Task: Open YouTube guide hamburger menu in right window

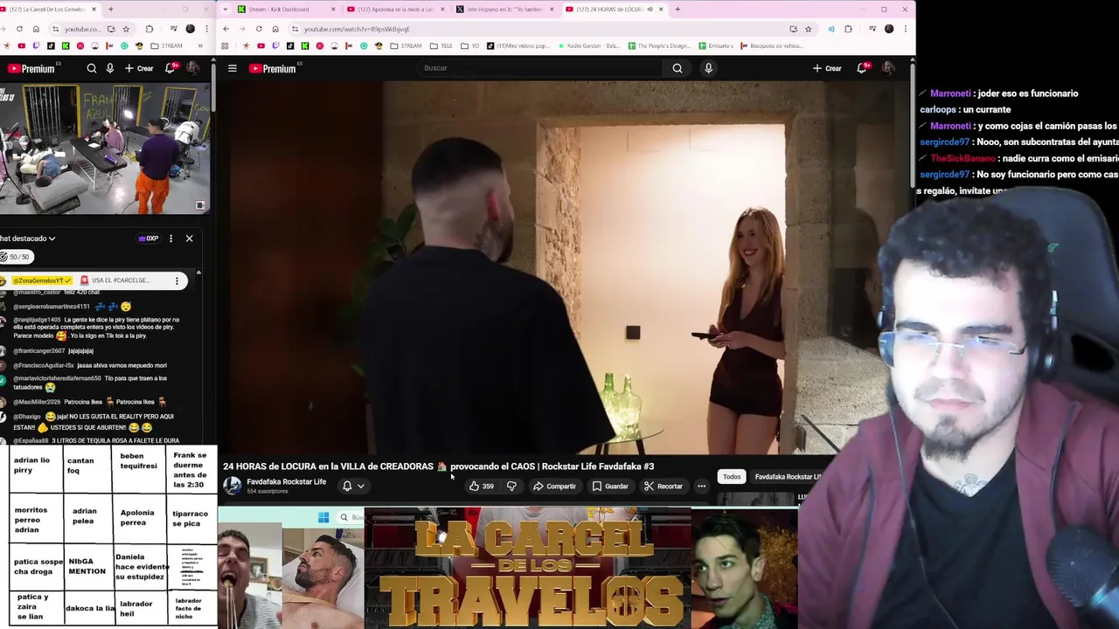Action: [233, 68]
